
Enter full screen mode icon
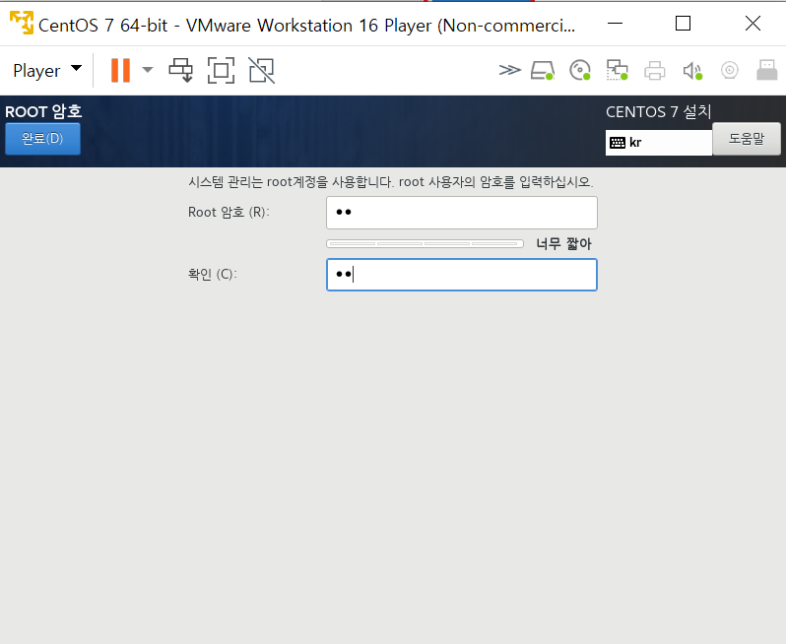tap(221, 70)
